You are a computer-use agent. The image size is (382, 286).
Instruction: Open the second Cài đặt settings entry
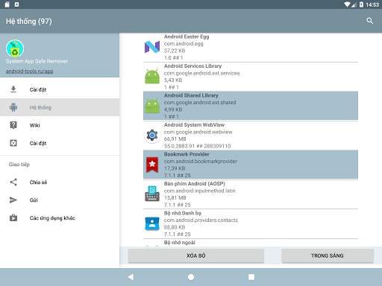tap(60, 143)
